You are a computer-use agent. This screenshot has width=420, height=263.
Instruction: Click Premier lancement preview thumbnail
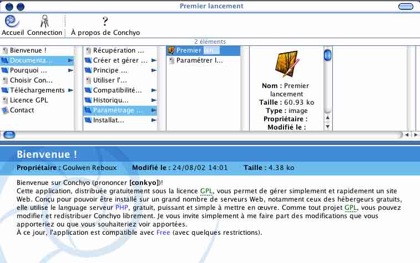point(287,64)
